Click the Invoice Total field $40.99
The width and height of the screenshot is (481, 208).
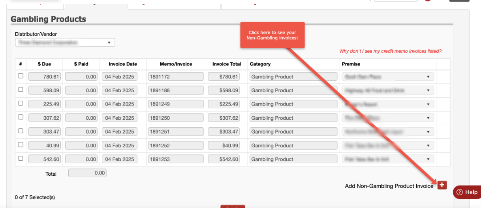pos(224,146)
